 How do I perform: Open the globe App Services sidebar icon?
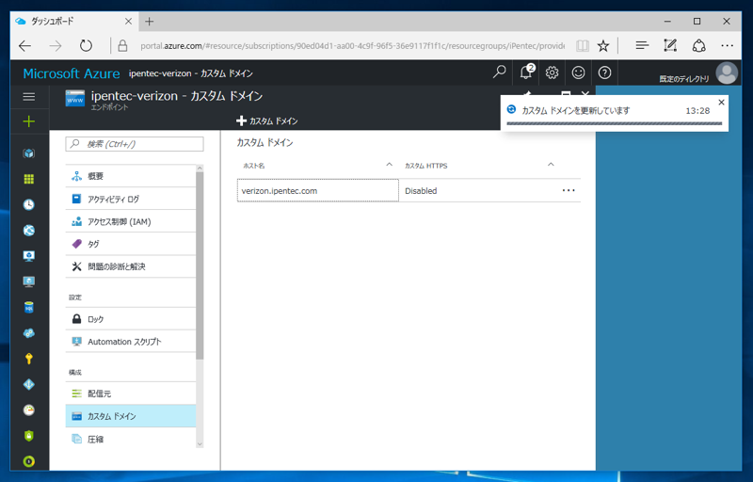tap(29, 231)
